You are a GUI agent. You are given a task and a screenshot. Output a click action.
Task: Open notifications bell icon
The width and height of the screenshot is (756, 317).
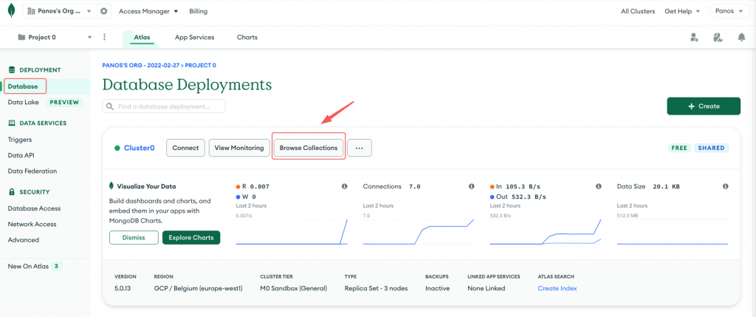pyautogui.click(x=741, y=38)
